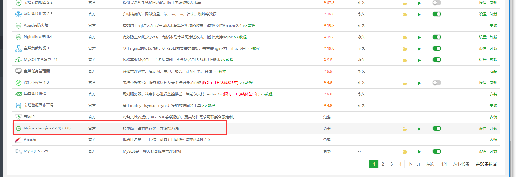Click the MySQL 5.7.25 dolphin icon

click(x=19, y=151)
